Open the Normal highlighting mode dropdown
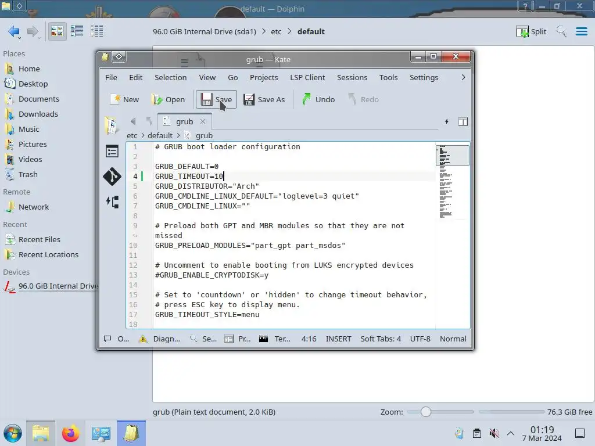This screenshot has width=595, height=446. [x=453, y=339]
